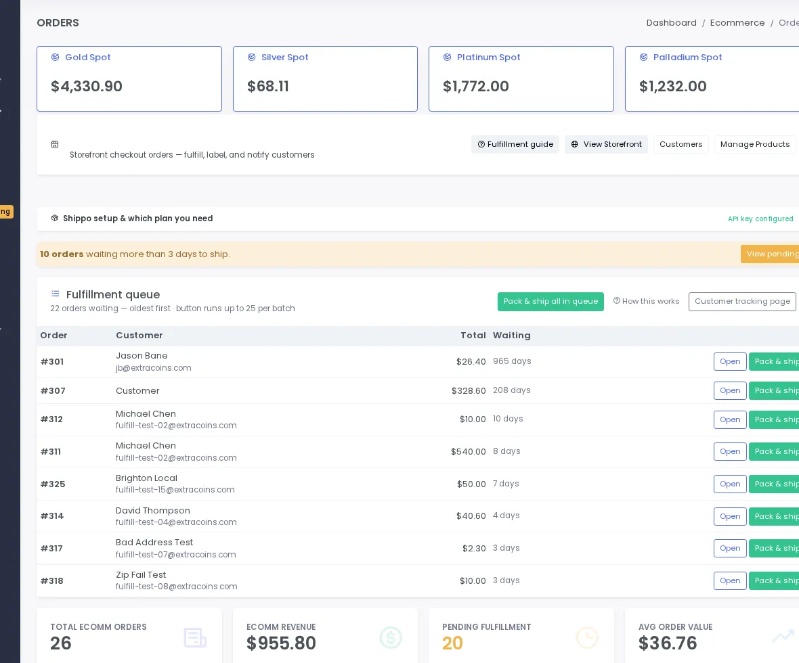Viewport: 799px width, 663px height.
Task: Click Manage Products button
Action: [x=755, y=144]
